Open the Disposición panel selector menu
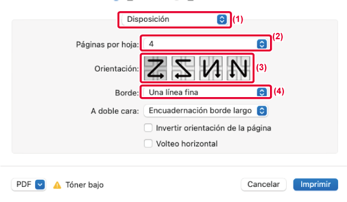Viewport: 347px width, 202px height. [175, 19]
